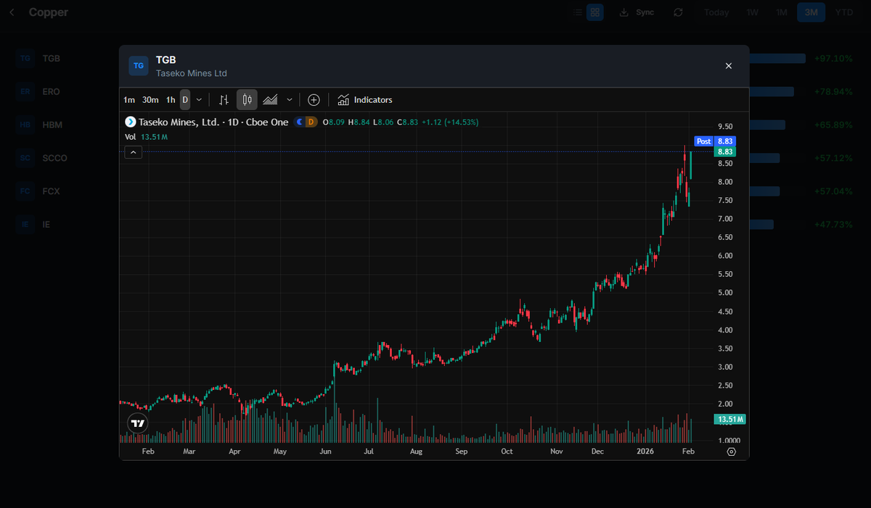Click the compare or add symbol plus icon
The image size is (871, 508).
tap(314, 100)
